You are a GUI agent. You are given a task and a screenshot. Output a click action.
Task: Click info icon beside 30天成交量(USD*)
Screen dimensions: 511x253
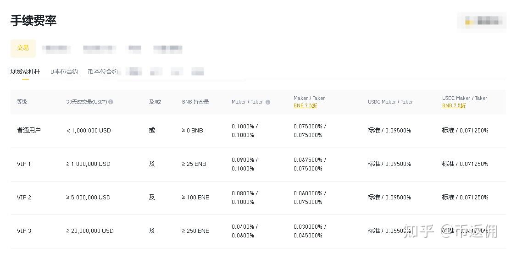[x=111, y=102]
